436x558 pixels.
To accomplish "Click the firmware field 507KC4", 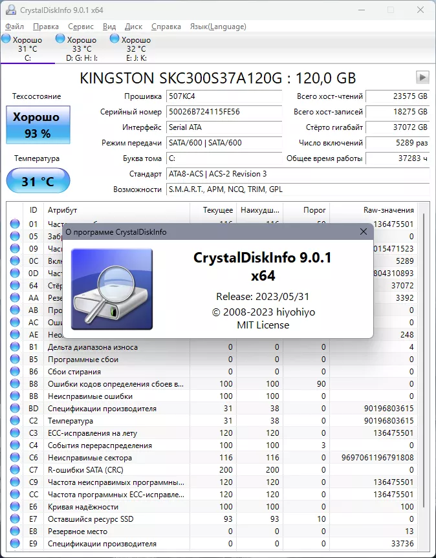I will click(226, 96).
